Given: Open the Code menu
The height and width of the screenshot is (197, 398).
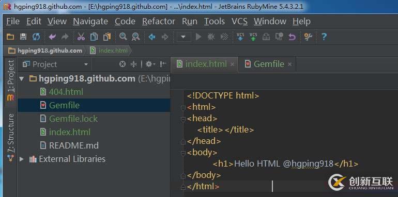Looking at the screenshot, I should click(x=125, y=21).
